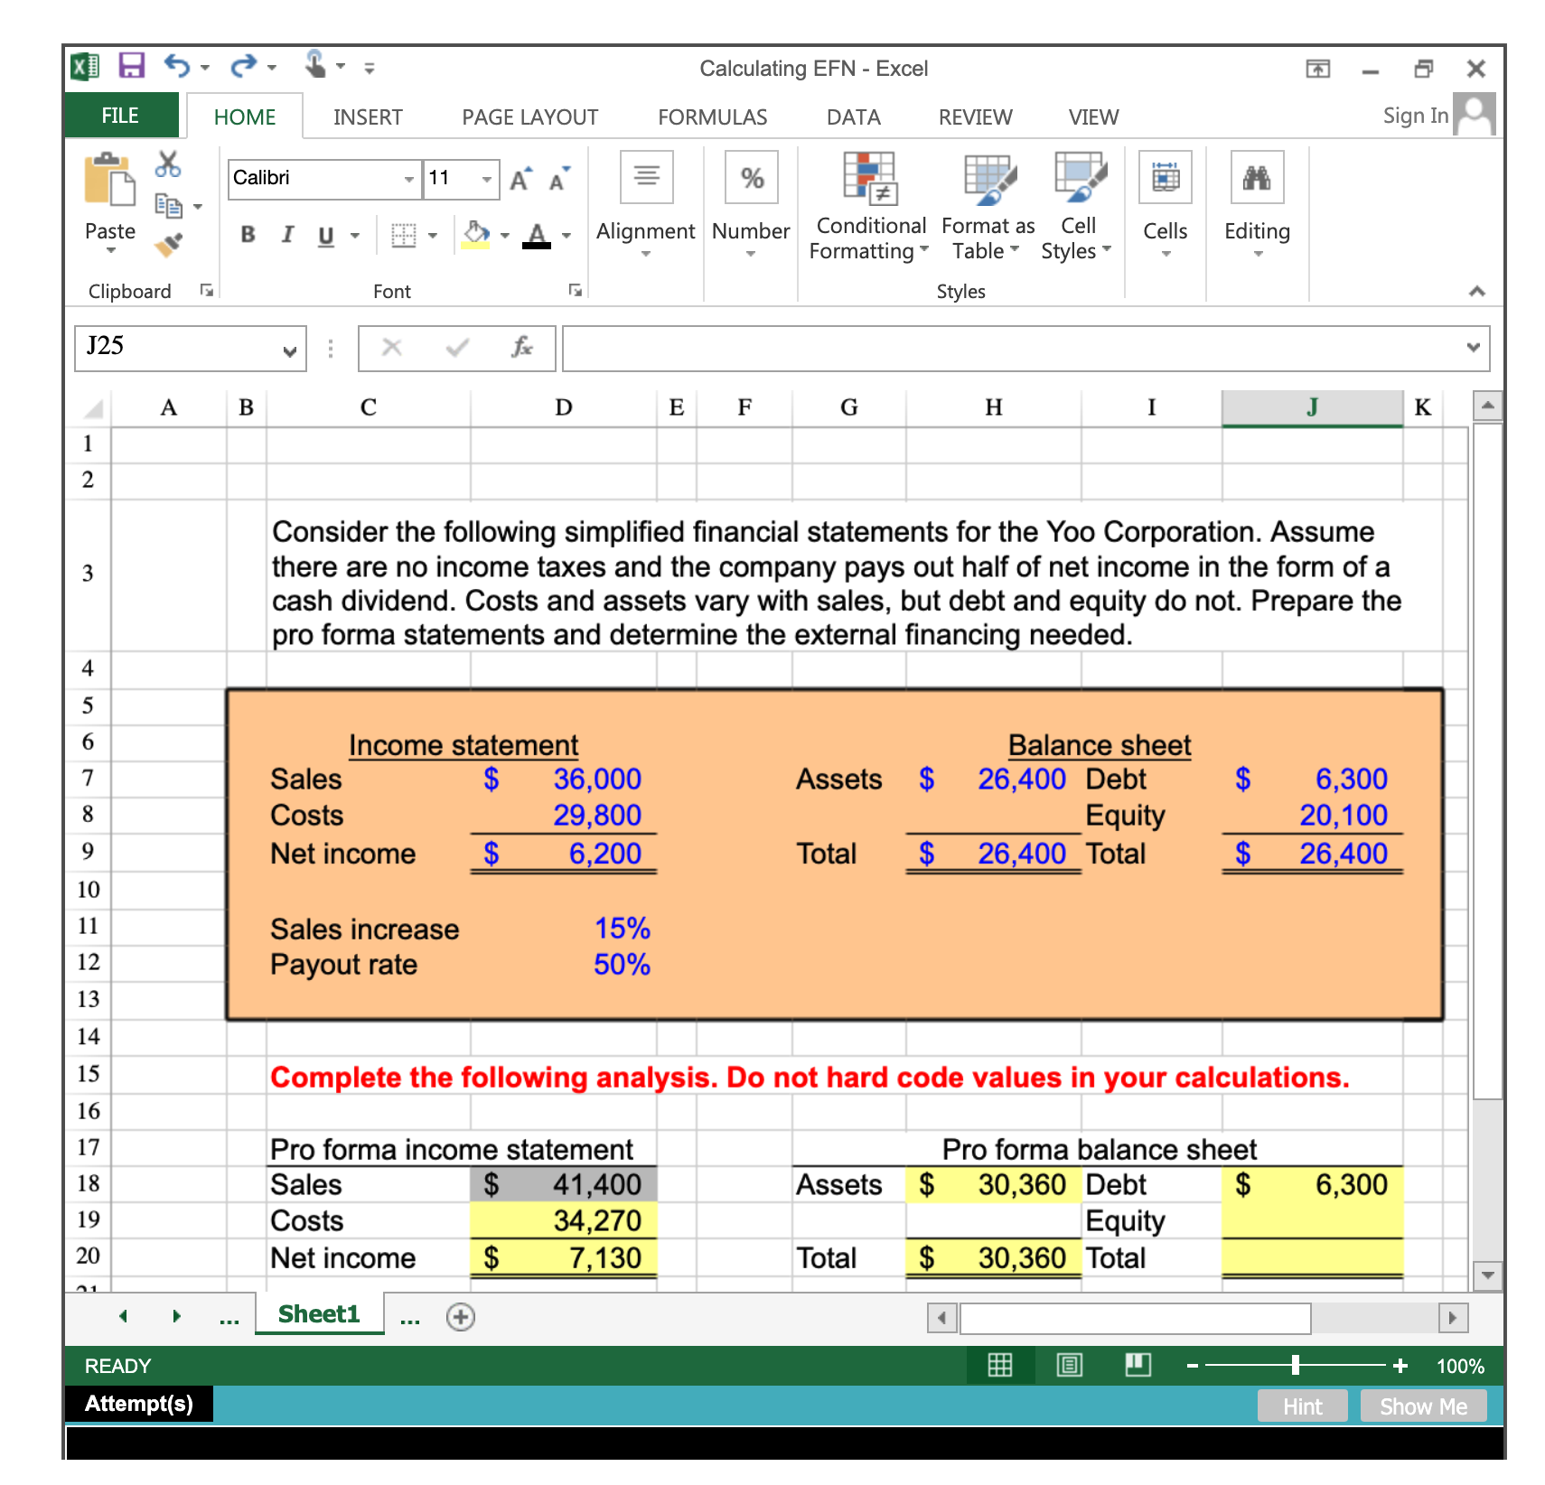Collapse the ribbon with the chevron
The image size is (1545, 1485).
[x=1477, y=291]
